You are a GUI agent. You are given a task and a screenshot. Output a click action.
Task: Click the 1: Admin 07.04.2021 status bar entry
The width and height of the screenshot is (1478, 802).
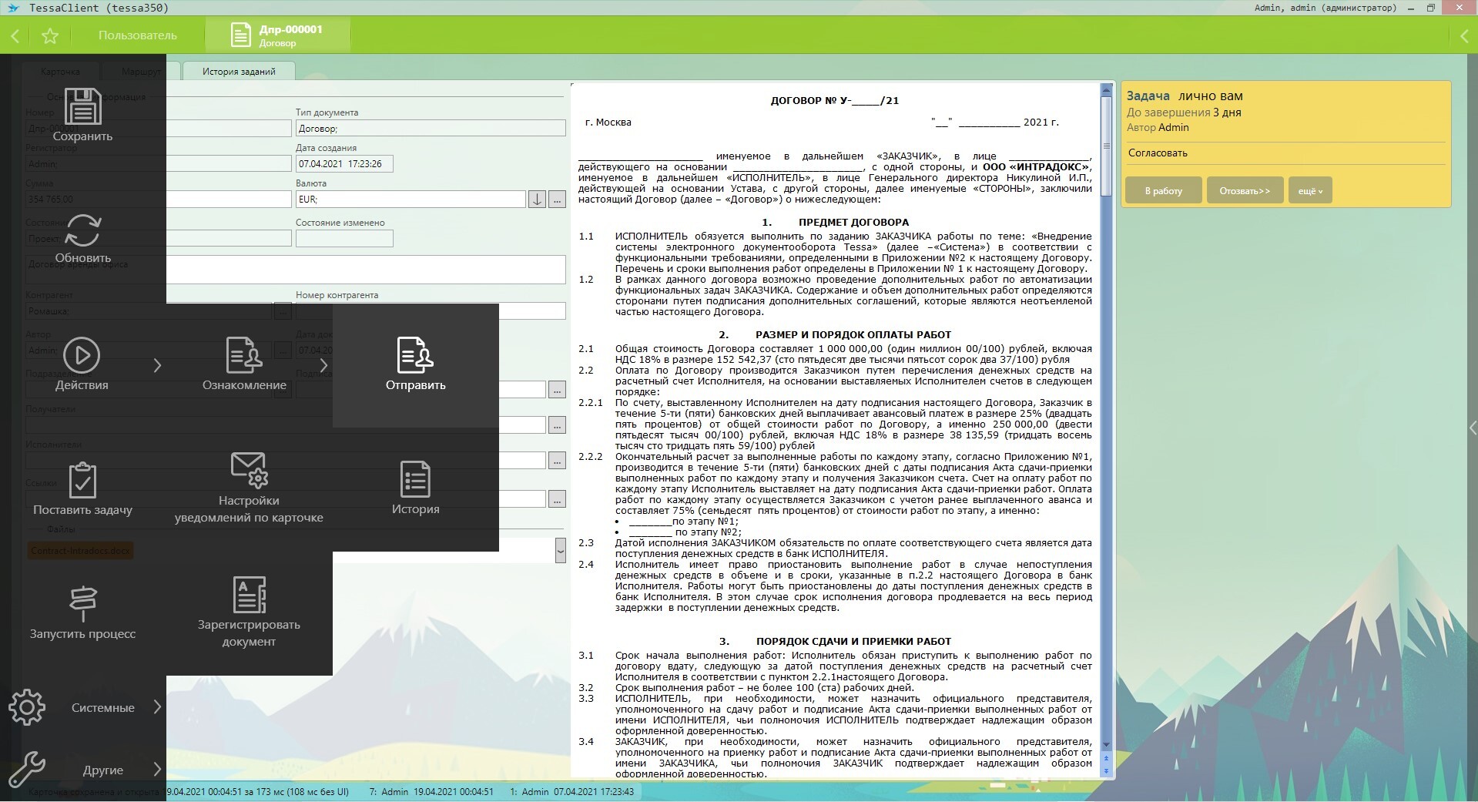572,791
